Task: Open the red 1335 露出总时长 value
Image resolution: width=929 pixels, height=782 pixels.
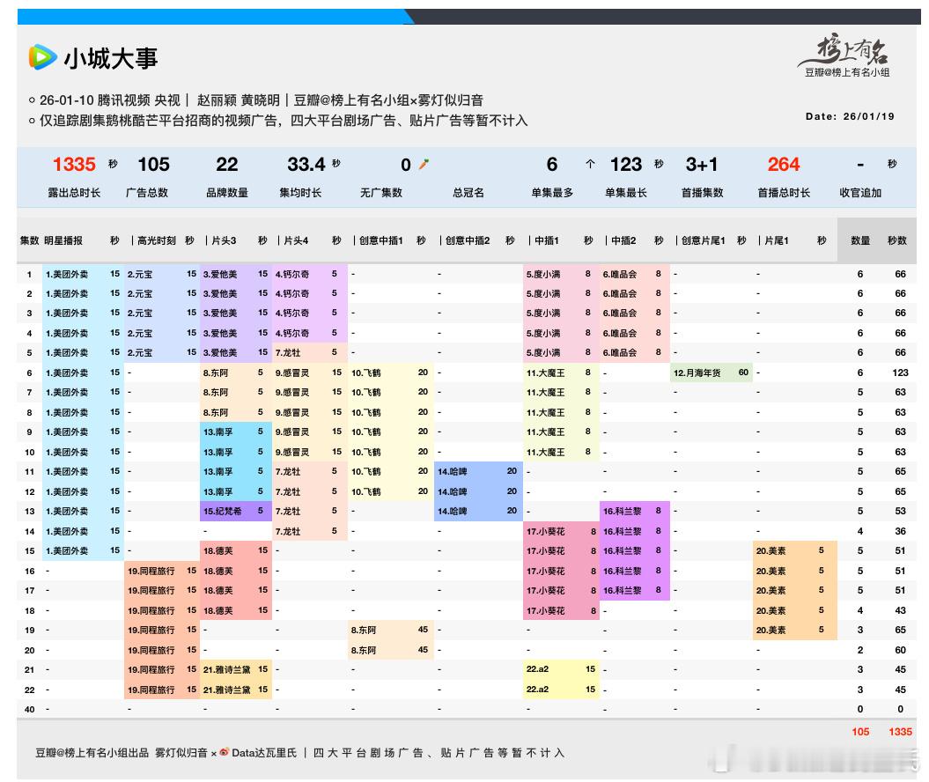Action: pos(73,164)
